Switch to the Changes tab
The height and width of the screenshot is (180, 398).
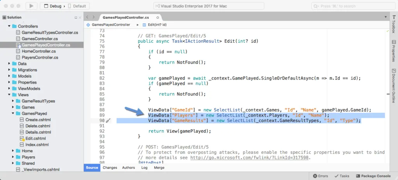coord(110,168)
